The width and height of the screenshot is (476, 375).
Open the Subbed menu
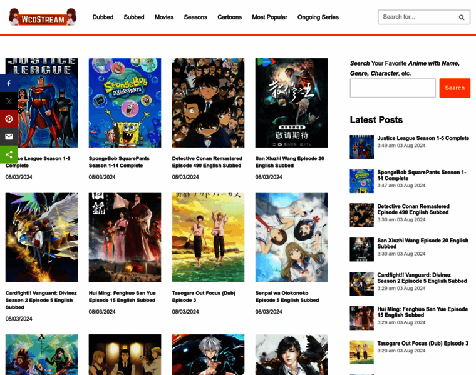click(x=134, y=17)
